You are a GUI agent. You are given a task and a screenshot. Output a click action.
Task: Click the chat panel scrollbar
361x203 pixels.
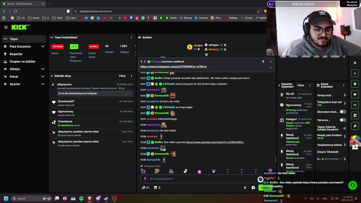276,159
